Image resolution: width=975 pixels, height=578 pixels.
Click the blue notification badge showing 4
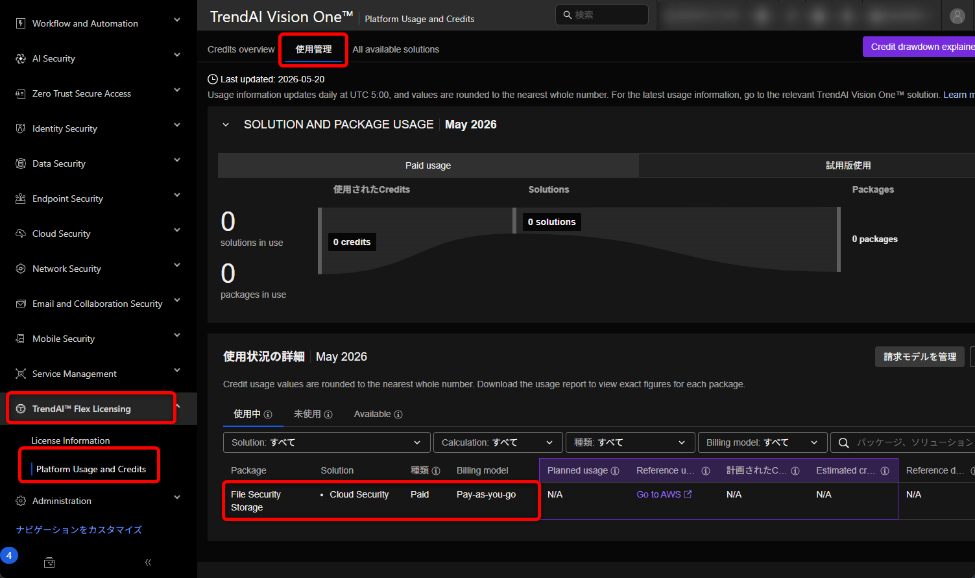(x=9, y=555)
